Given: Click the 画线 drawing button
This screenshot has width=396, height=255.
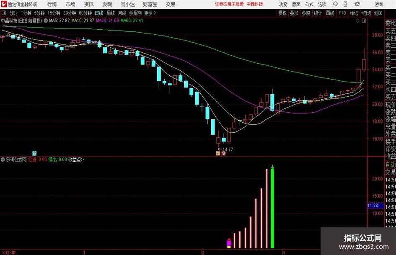Looking at the screenshot, I should point(330,13).
